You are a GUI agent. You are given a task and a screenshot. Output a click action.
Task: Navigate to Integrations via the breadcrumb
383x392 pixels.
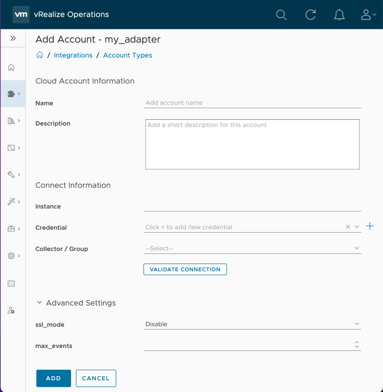point(73,55)
